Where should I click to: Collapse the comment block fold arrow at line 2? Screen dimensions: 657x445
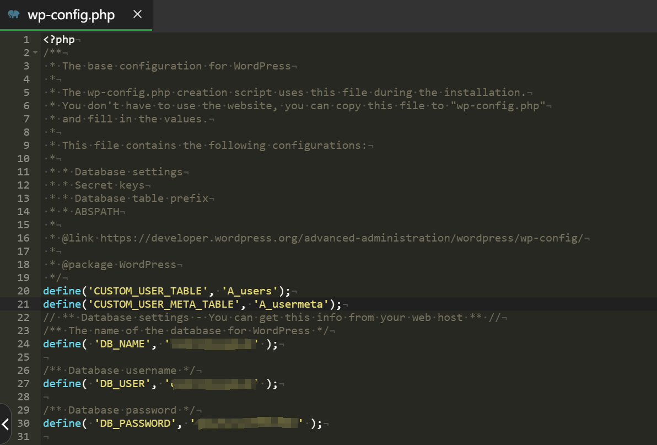click(35, 53)
